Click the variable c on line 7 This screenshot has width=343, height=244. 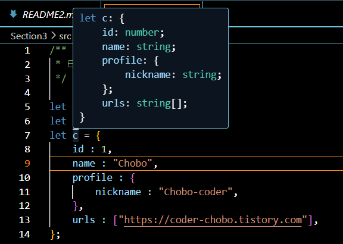76,135
